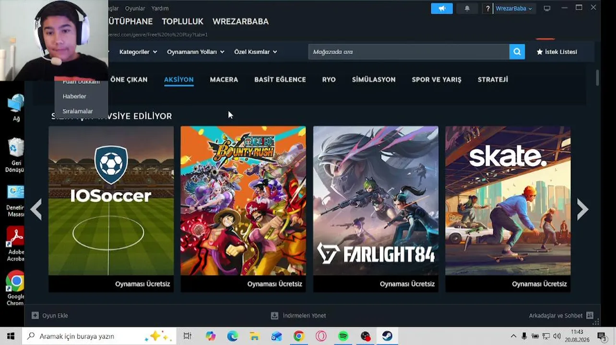Open the volume tray icon
This screenshot has width=616, height=345.
(x=557, y=336)
